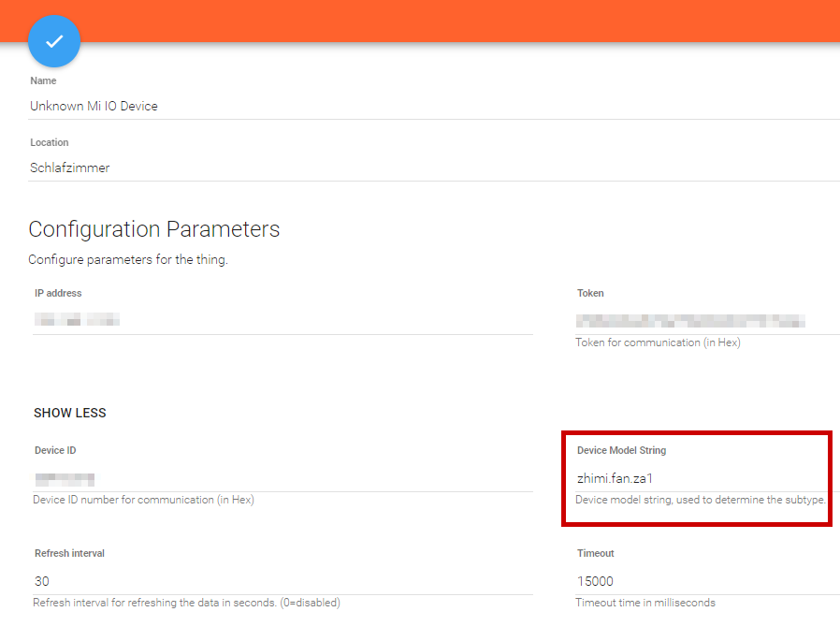Screen dimensions: 840x641
Task: Change the Refresh interval value 30
Action: pos(282,581)
